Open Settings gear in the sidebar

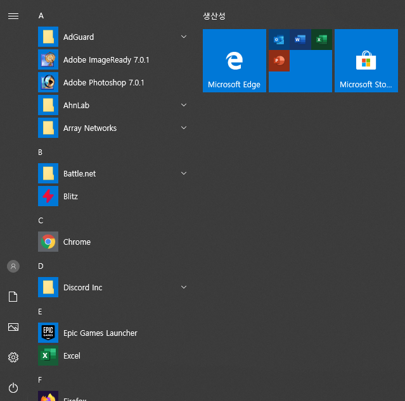click(13, 357)
